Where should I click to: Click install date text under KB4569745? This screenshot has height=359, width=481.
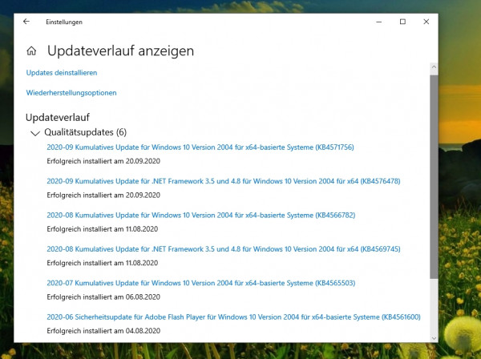click(103, 263)
